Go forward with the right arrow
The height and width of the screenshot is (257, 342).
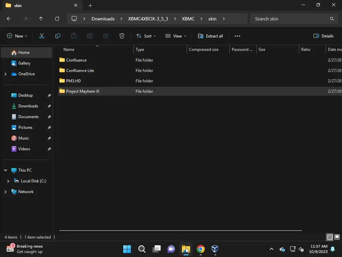pos(25,19)
